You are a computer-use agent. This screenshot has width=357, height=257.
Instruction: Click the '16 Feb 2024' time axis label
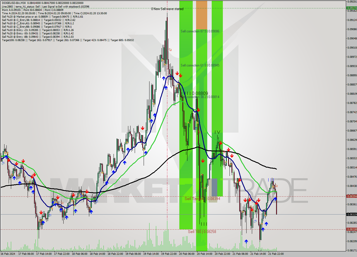pyautogui.click(x=8, y=254)
